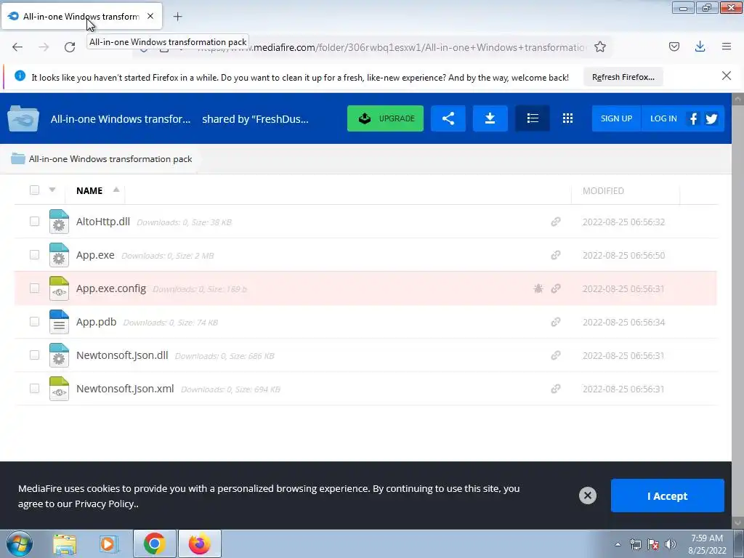Show hidden system tray icons
744x558 pixels.
(x=618, y=544)
